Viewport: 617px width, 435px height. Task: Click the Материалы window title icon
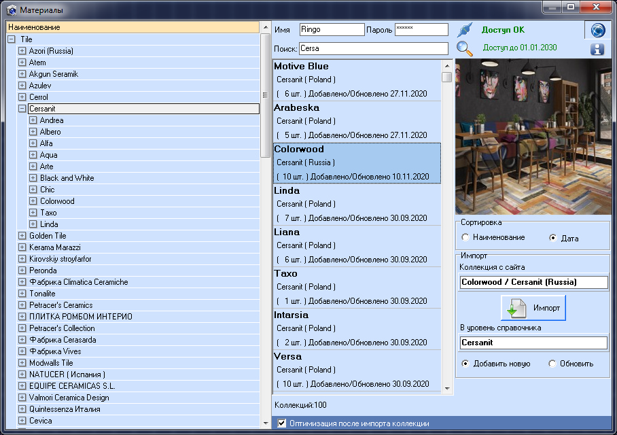tap(12, 10)
